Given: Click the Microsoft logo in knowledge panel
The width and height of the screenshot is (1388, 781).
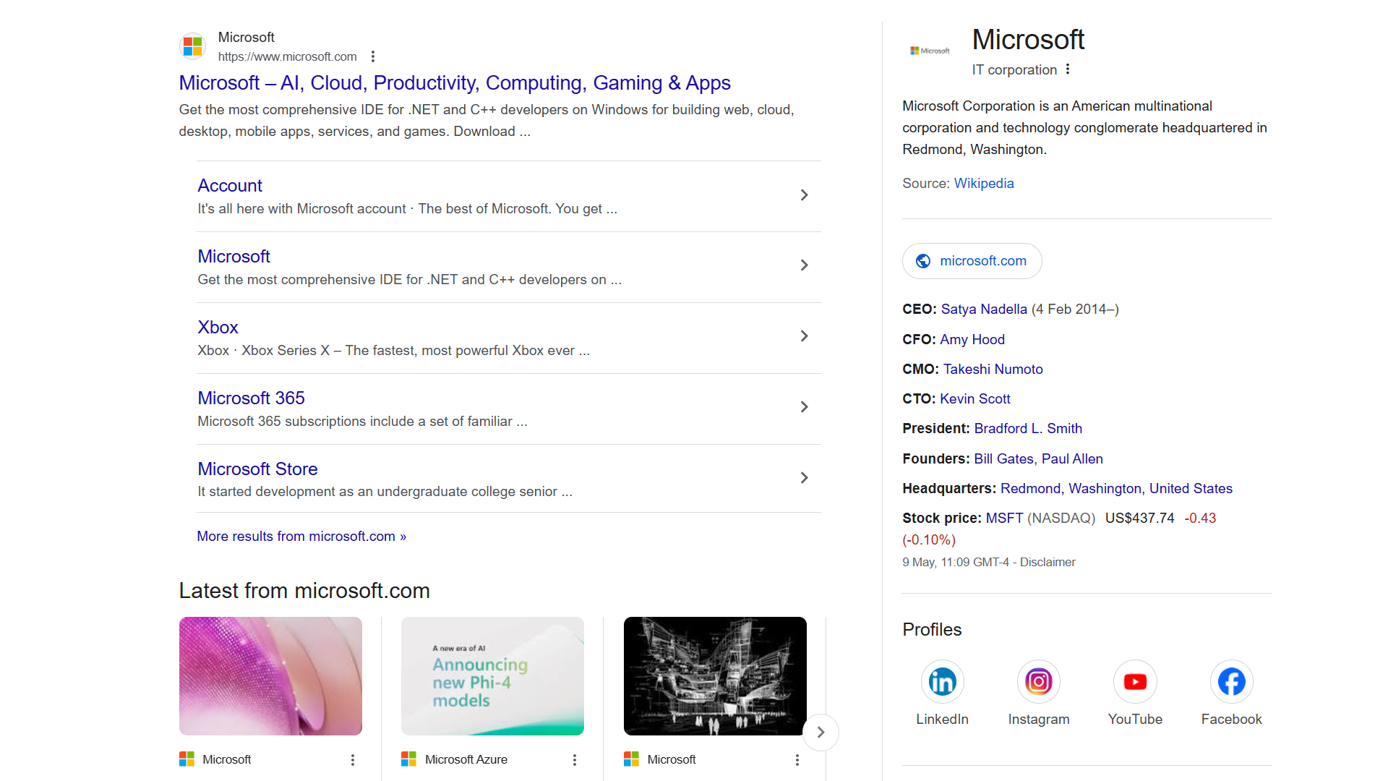Looking at the screenshot, I should (930, 51).
